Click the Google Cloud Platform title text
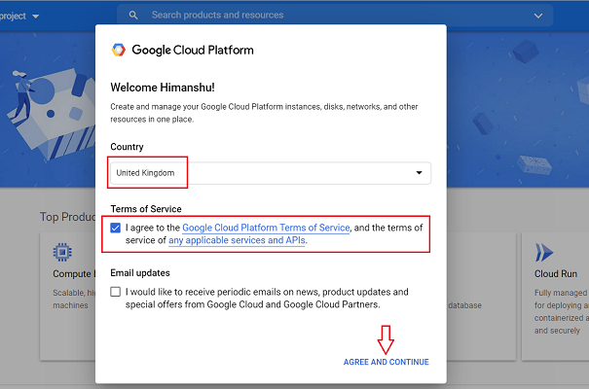 pos(193,50)
